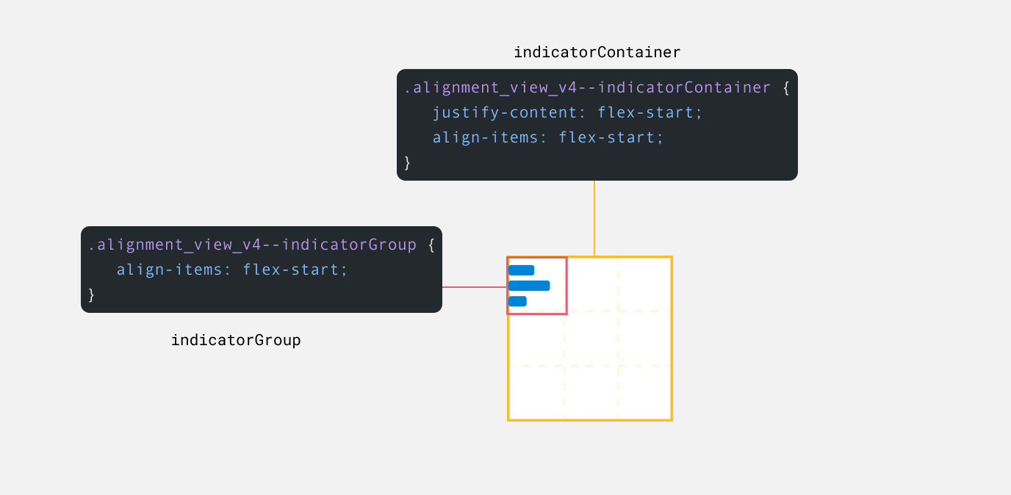Select the bottom-left alignment grid cell
Image resolution: width=1011 pixels, height=495 pixels.
click(x=536, y=392)
